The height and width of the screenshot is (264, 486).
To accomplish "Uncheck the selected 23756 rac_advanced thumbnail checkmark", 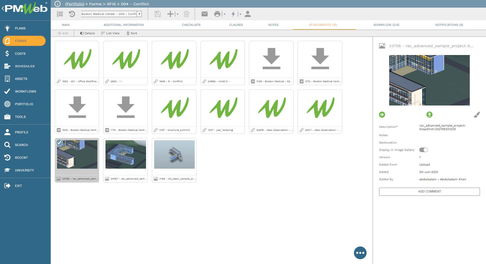I will [x=59, y=143].
